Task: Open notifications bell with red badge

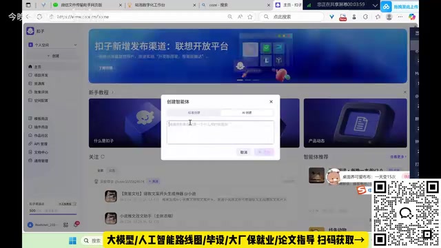Action: click(76, 225)
